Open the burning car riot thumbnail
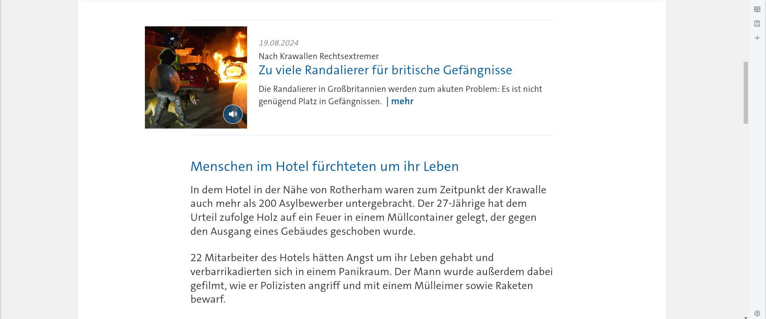The width and height of the screenshot is (766, 319). tap(196, 77)
